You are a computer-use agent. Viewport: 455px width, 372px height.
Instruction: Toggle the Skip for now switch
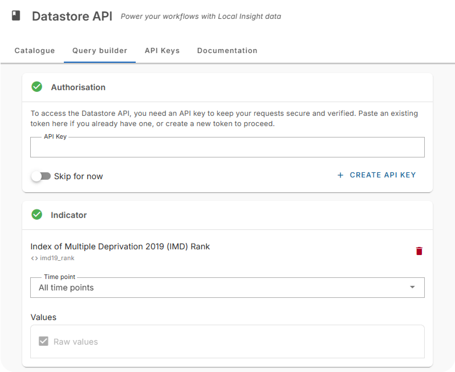pos(41,176)
